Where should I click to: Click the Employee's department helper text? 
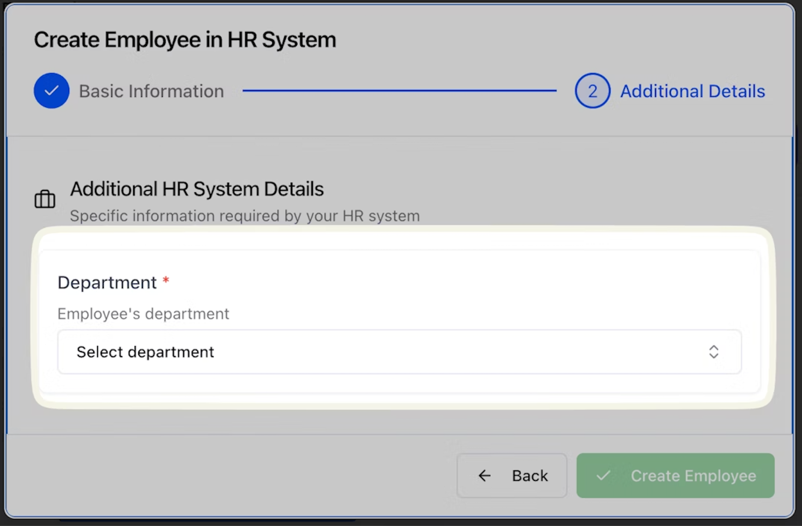(x=143, y=314)
